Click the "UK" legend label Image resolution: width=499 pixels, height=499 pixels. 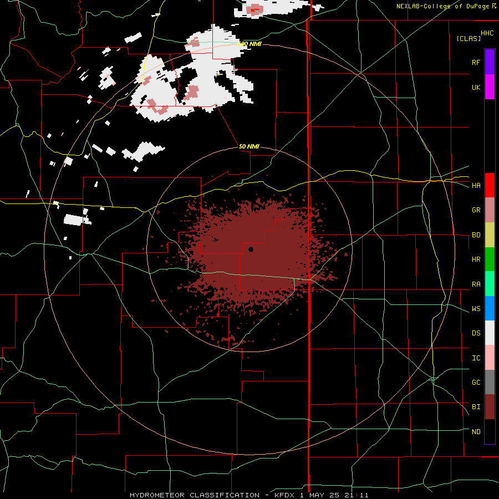point(476,87)
